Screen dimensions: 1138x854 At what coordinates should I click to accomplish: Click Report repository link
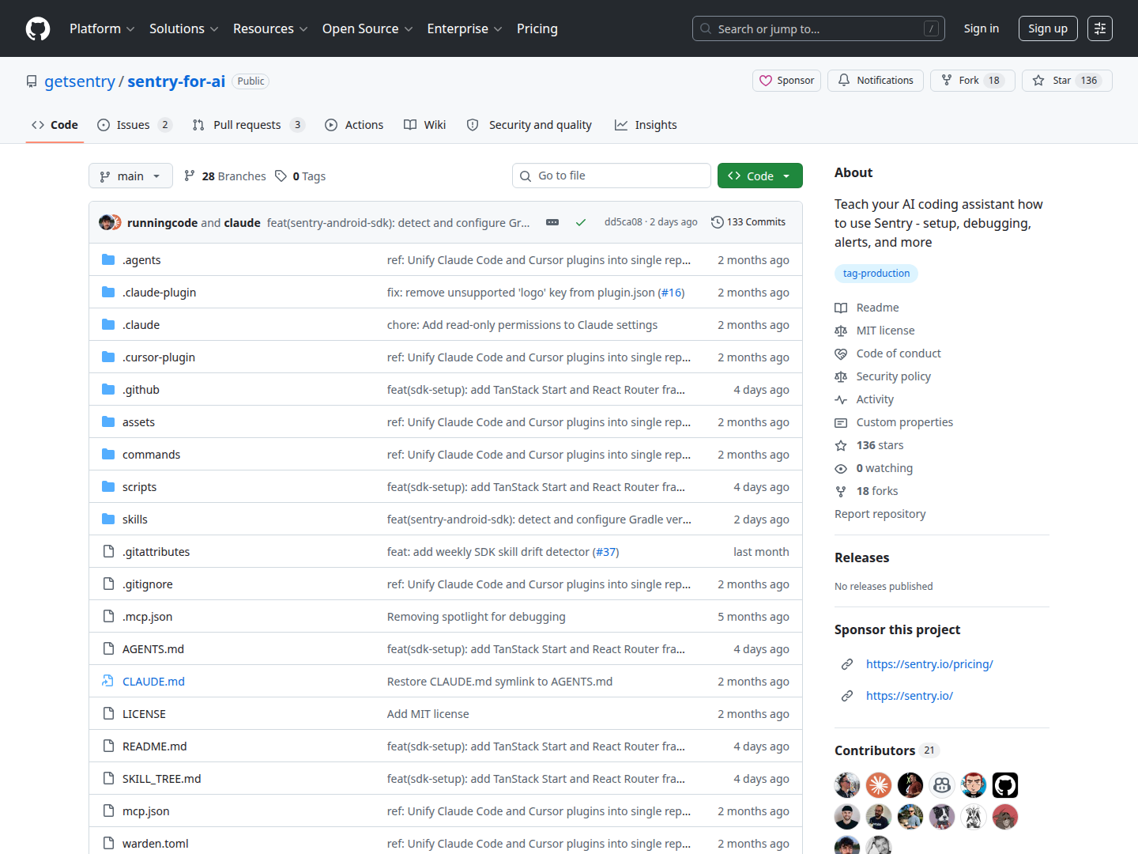click(x=880, y=514)
